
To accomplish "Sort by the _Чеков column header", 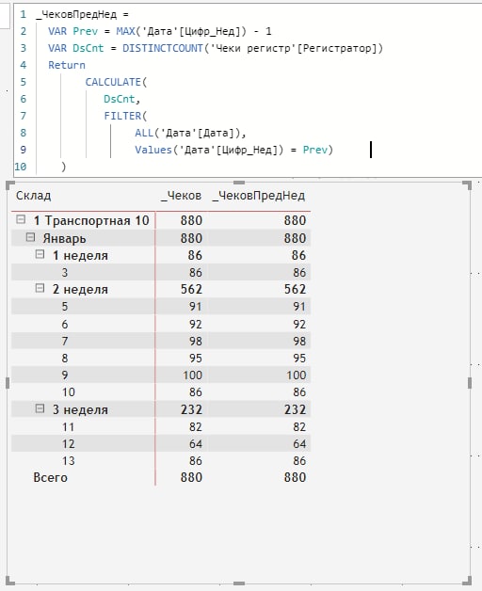I will [181, 196].
